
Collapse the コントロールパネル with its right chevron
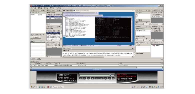pyautogui.click(x=162, y=70)
